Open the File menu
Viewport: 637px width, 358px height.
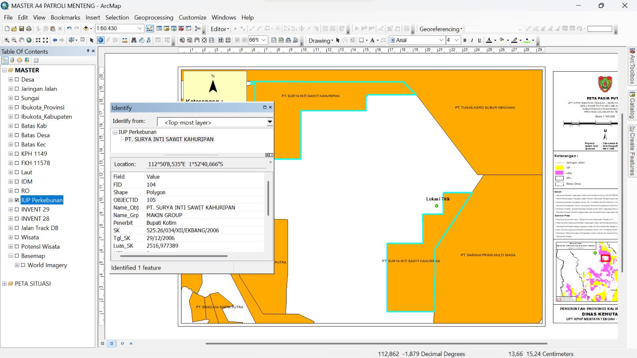point(8,18)
